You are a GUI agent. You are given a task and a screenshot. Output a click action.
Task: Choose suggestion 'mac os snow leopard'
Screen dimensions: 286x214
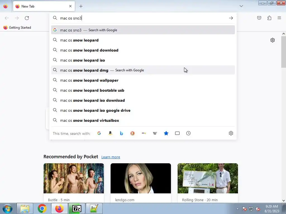coord(143,40)
